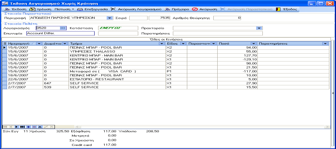Click the X cancel-edit navigator button
The height and width of the screenshot is (149, 336).
(x=51, y=127)
